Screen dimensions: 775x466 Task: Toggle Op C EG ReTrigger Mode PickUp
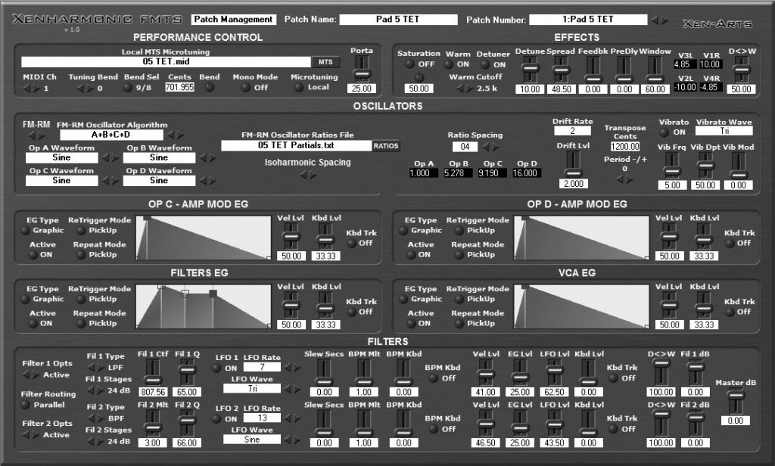point(82,231)
